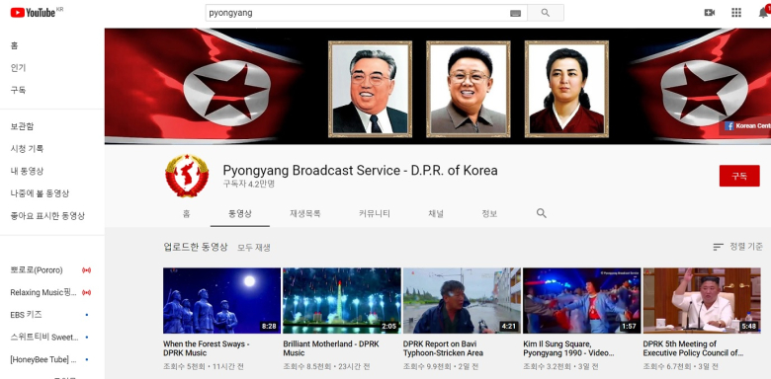Click the YouTube logo
The height and width of the screenshot is (379, 771).
(x=33, y=12)
